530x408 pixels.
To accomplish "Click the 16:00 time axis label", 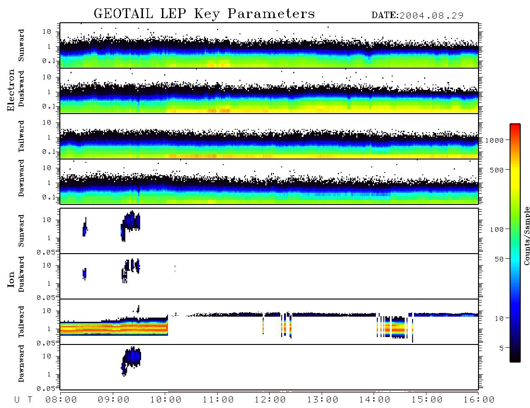I will tap(479, 400).
